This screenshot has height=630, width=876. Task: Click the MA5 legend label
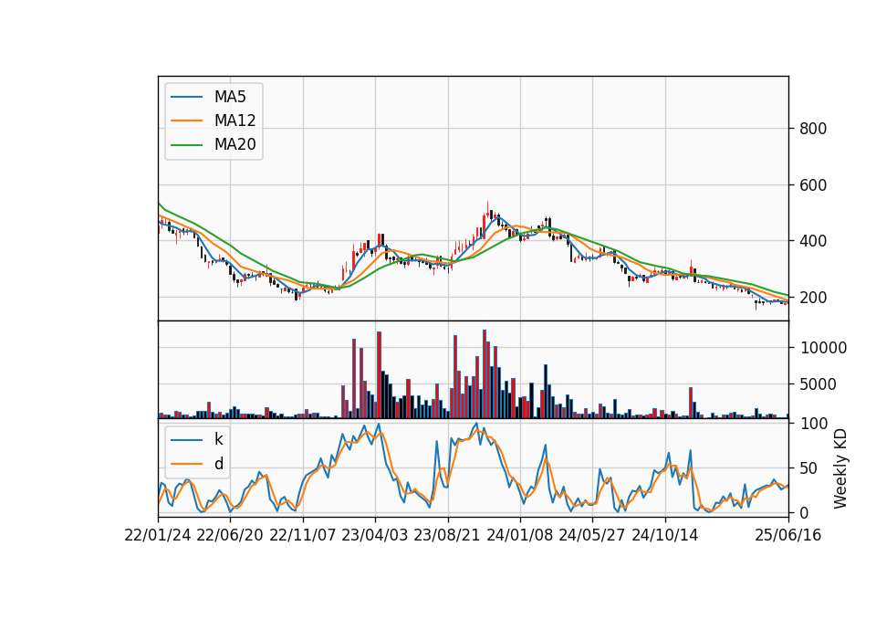pyautogui.click(x=230, y=97)
